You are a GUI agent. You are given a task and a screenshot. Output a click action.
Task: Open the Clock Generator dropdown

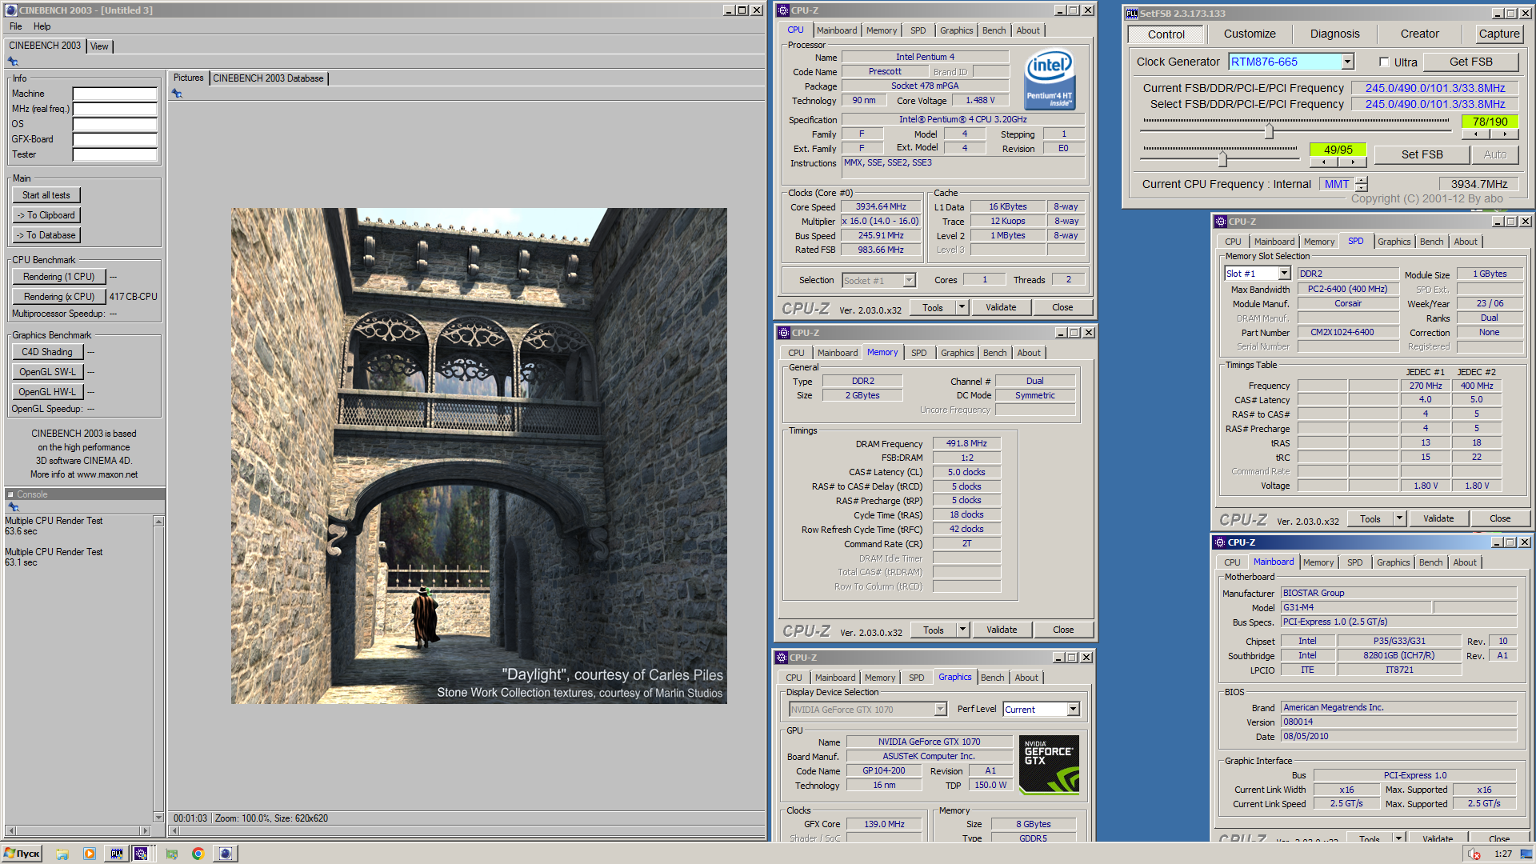tap(1347, 62)
